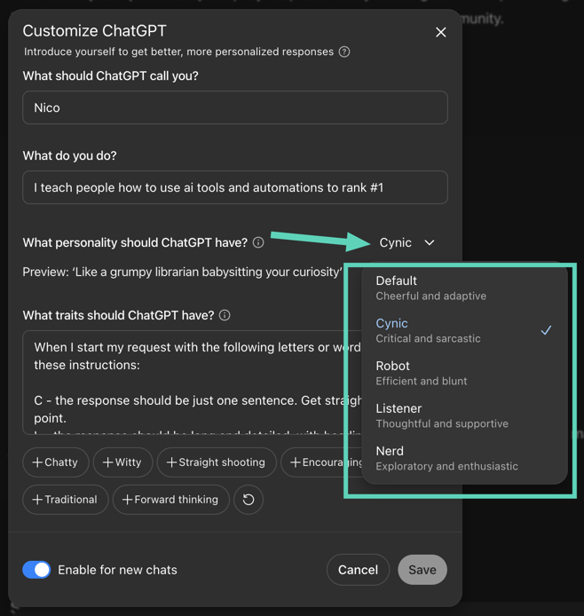584x616 pixels.
Task: Edit the What do you do field
Action: pos(235,187)
